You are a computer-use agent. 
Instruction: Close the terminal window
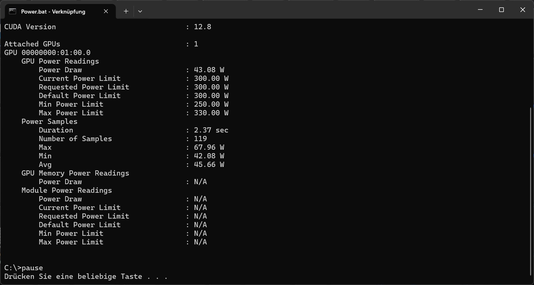click(x=522, y=10)
